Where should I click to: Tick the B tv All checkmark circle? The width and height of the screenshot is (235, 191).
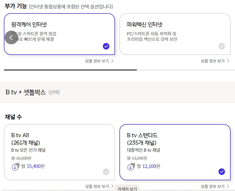click(x=106, y=172)
